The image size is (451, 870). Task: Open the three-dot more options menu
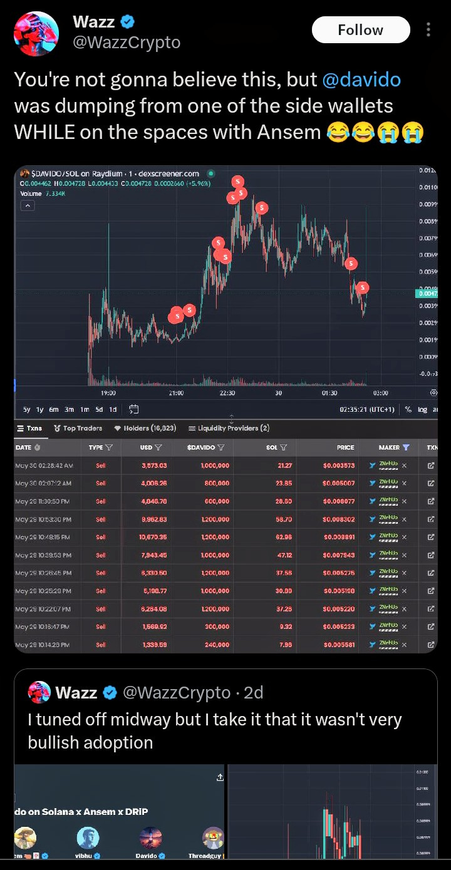click(428, 30)
